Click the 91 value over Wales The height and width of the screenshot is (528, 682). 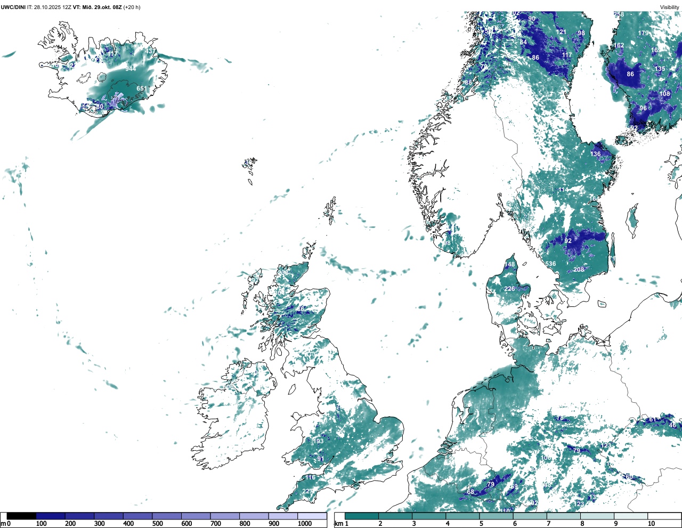pos(320,459)
